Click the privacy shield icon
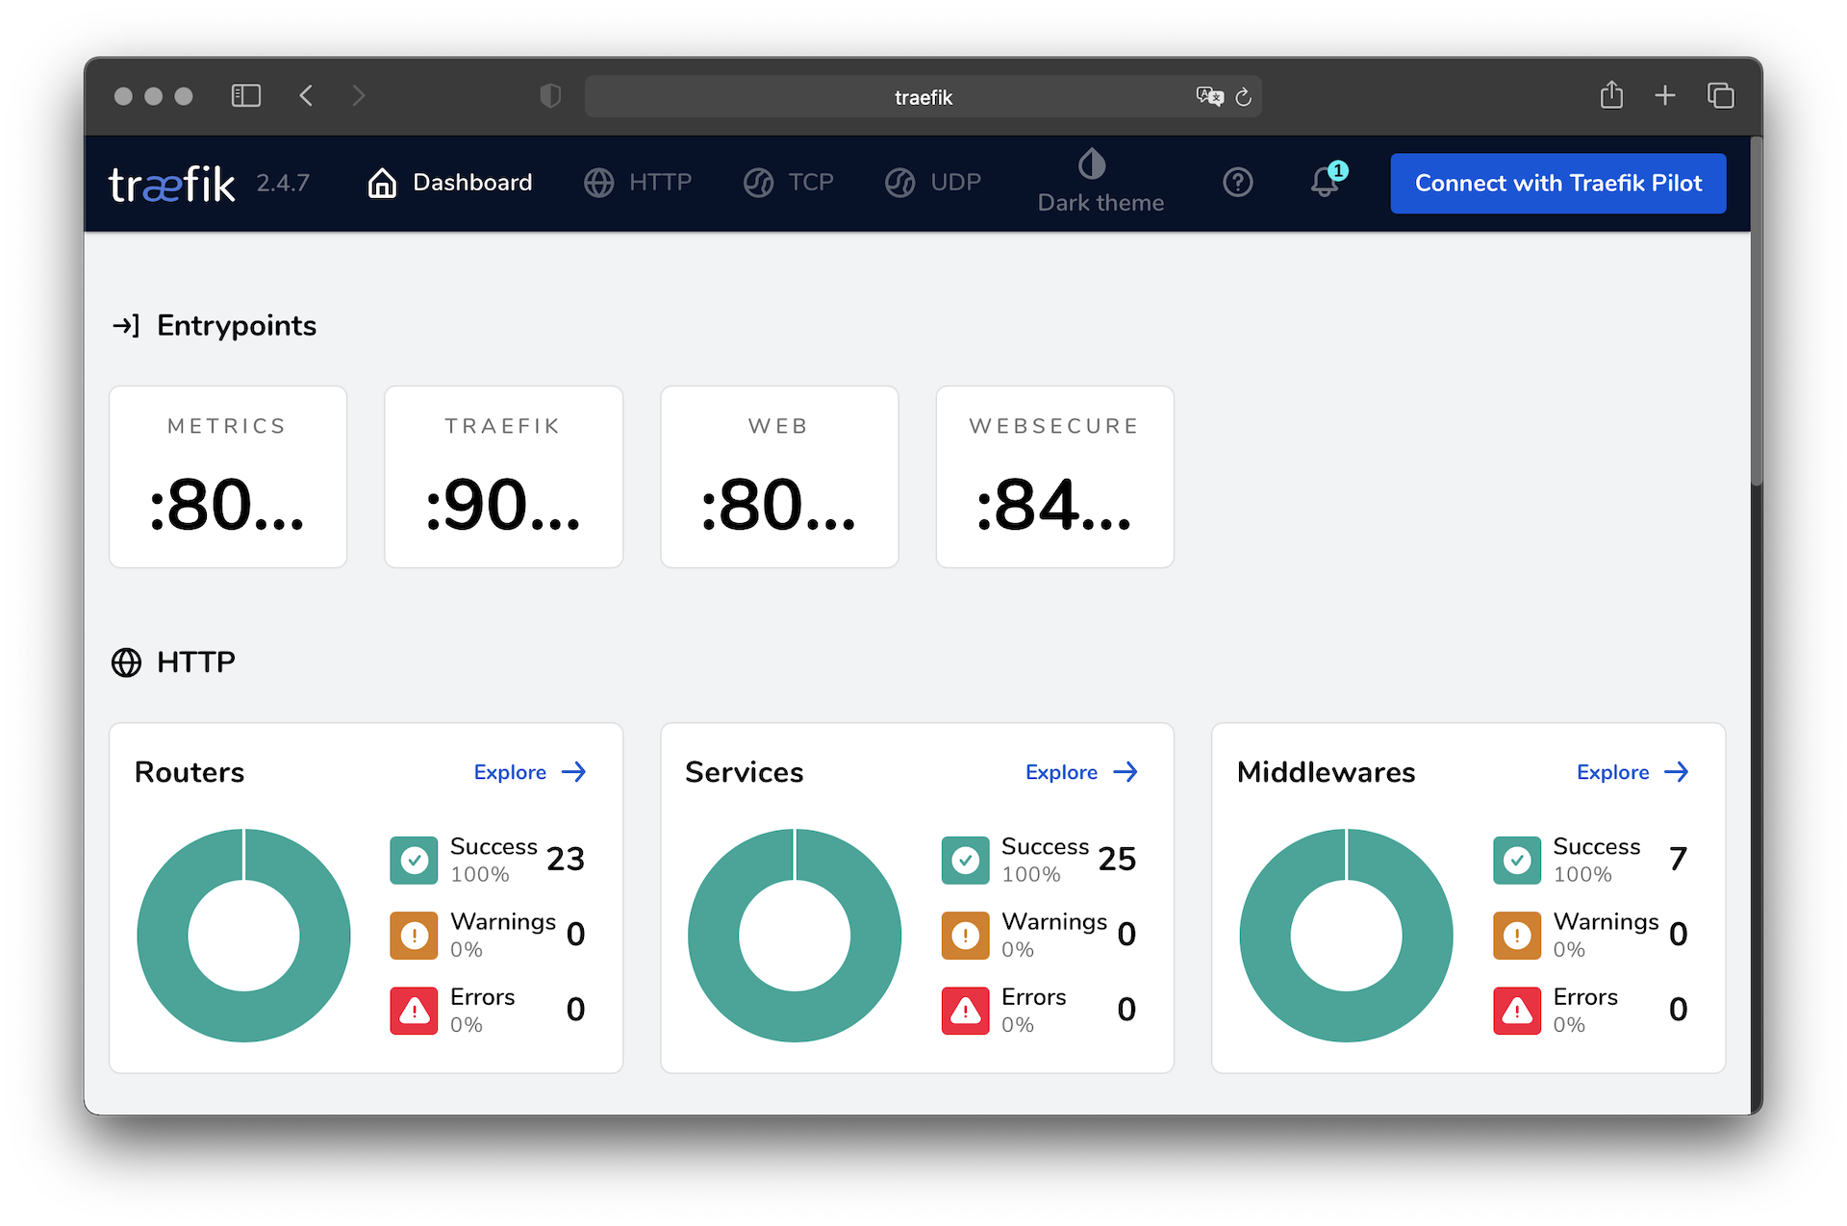Image resolution: width=1847 pixels, height=1226 pixels. 550,95
